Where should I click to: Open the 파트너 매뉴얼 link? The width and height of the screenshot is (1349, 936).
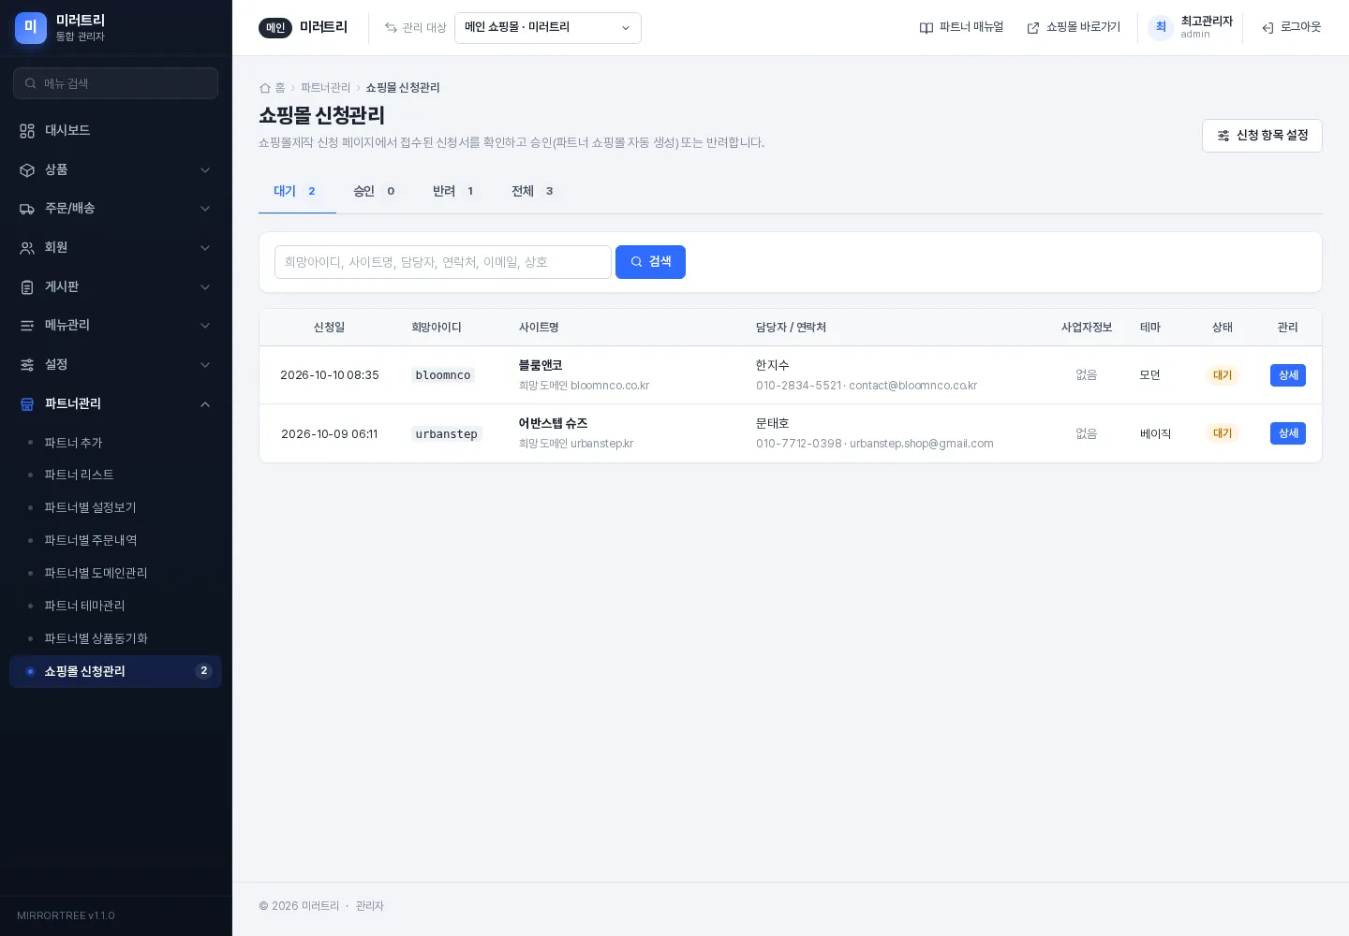click(962, 28)
